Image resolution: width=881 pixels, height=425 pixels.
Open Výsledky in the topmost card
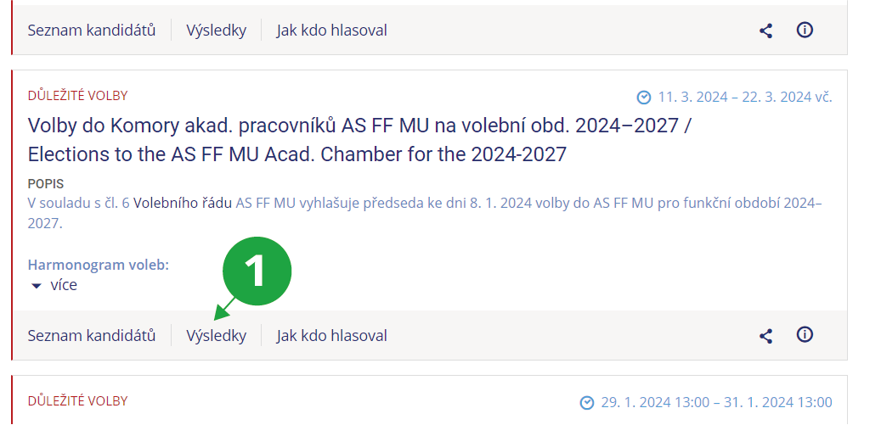(x=217, y=31)
